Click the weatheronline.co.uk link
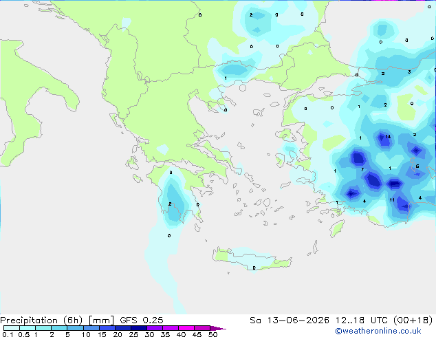Screen dimensions: 436x337 point(378,331)
